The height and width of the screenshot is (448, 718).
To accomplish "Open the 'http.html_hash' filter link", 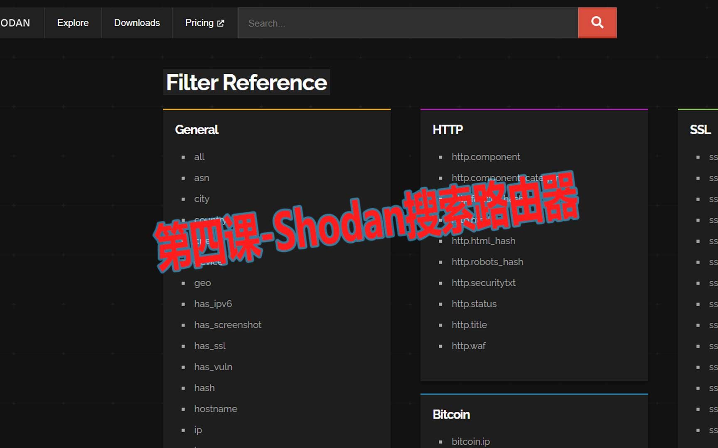I will tap(483, 241).
